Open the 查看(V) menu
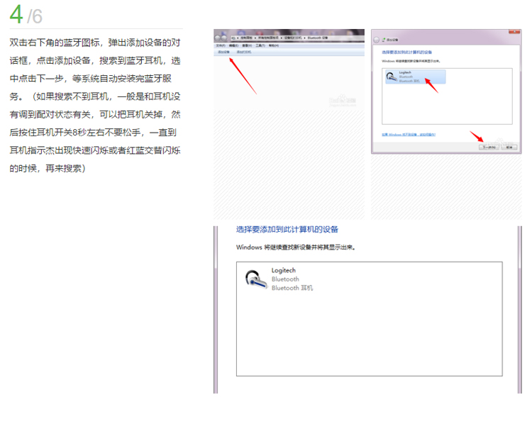Viewport: 532px width, 422px height. pos(245,45)
